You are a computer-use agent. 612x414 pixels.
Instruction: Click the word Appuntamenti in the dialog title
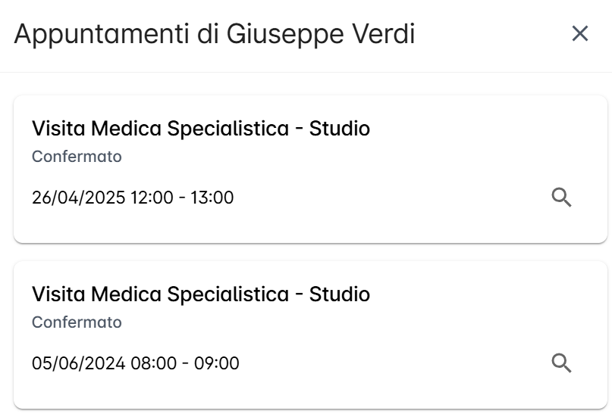102,34
